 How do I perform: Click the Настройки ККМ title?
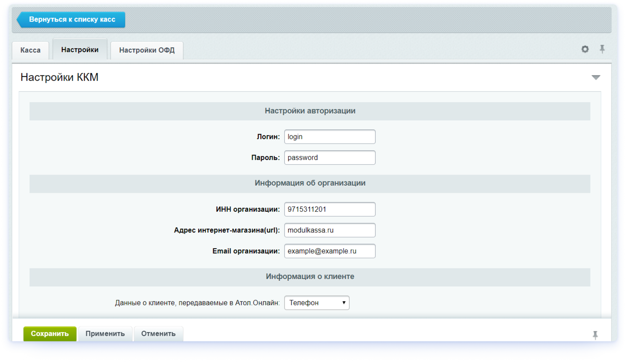pyautogui.click(x=60, y=77)
